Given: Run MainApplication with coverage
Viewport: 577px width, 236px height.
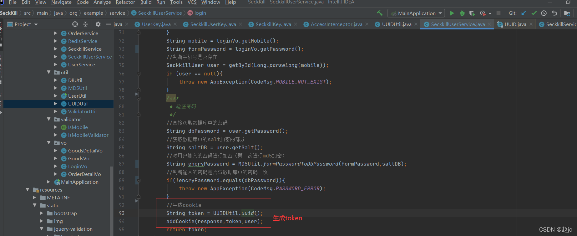Looking at the screenshot, I should 472,13.
